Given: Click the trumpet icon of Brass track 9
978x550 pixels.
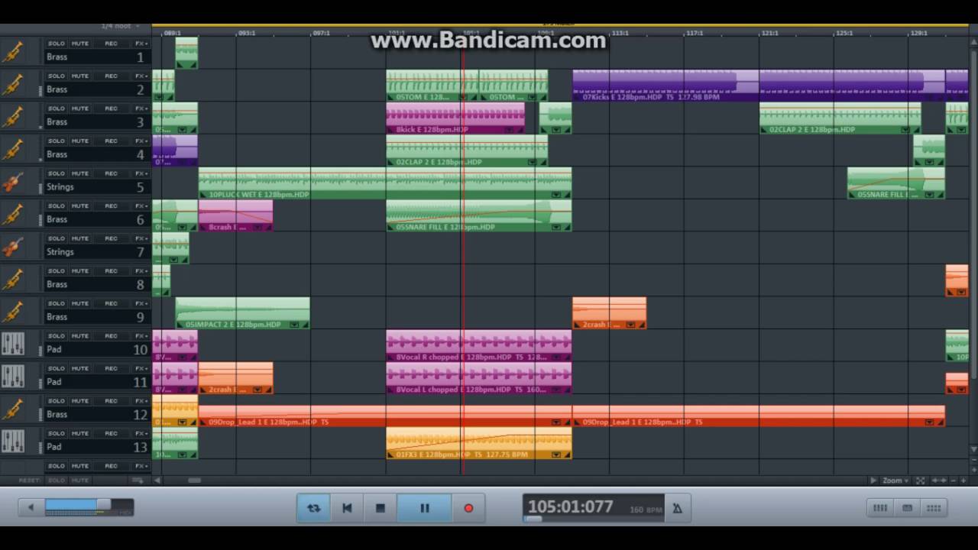Looking at the screenshot, I should [13, 312].
